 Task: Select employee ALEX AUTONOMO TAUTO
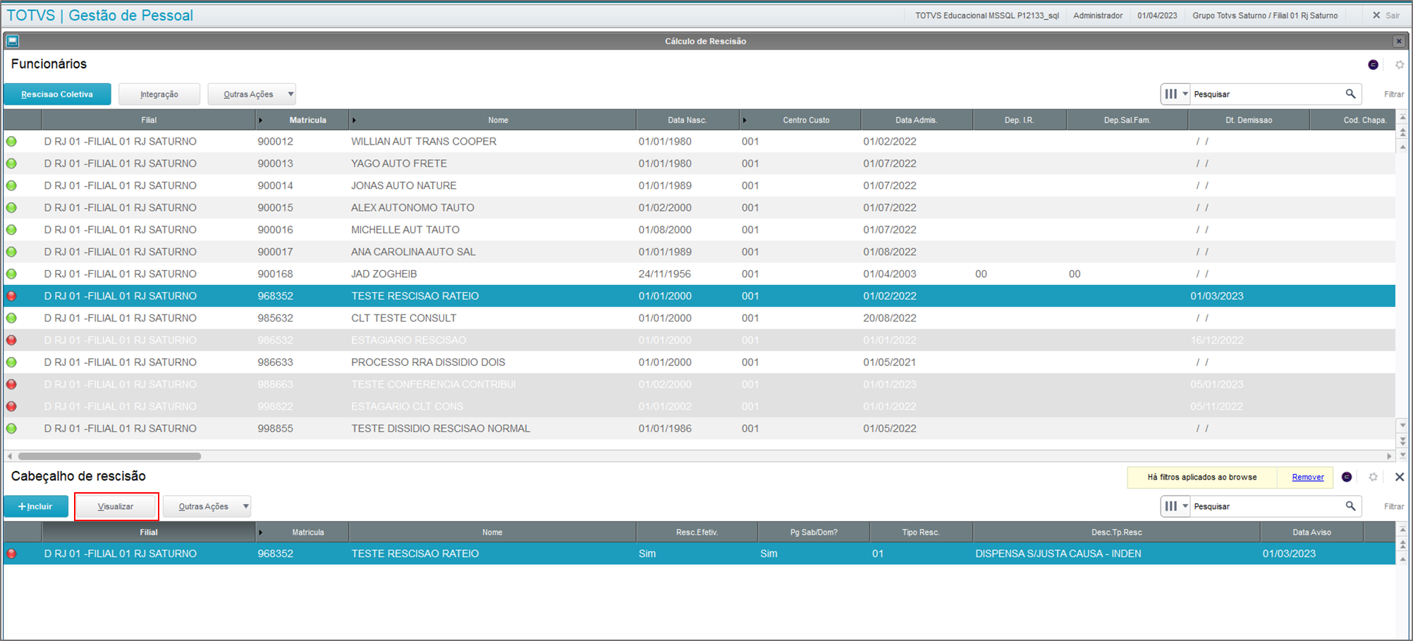point(699,208)
